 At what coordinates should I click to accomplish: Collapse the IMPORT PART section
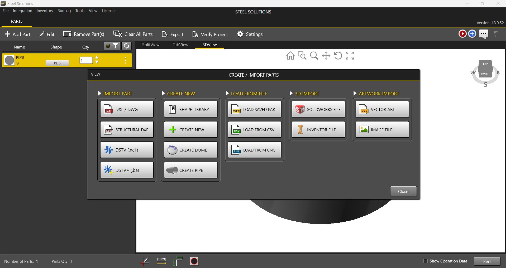pos(100,93)
